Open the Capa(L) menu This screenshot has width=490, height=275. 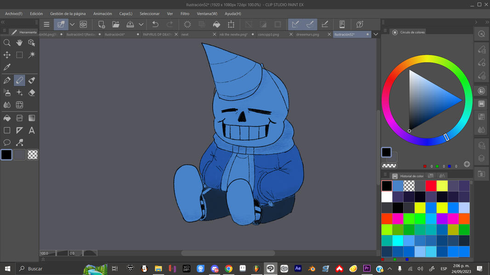coord(125,14)
